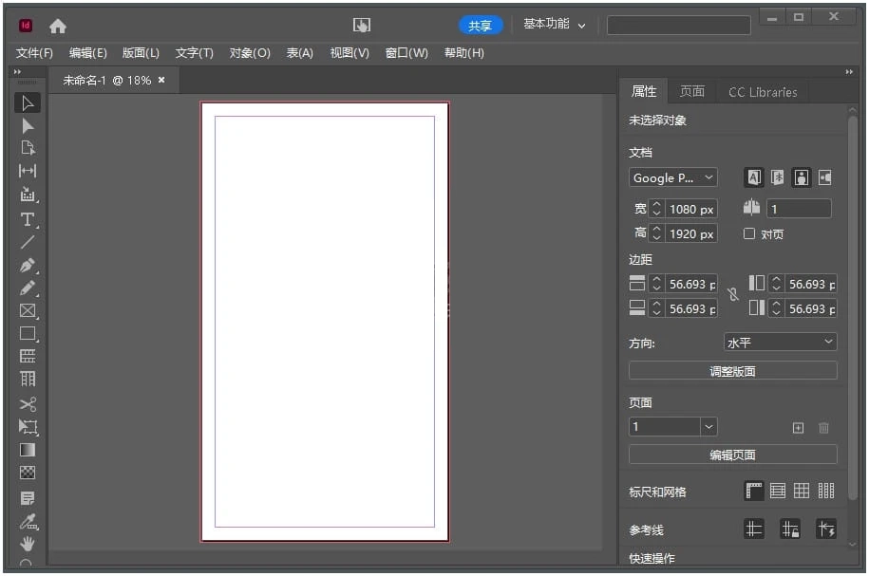
Task: Toggle rulers display in 标尺和网格
Action: coord(754,491)
